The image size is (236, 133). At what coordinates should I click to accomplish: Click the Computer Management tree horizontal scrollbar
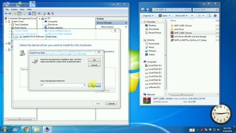tap(20, 119)
